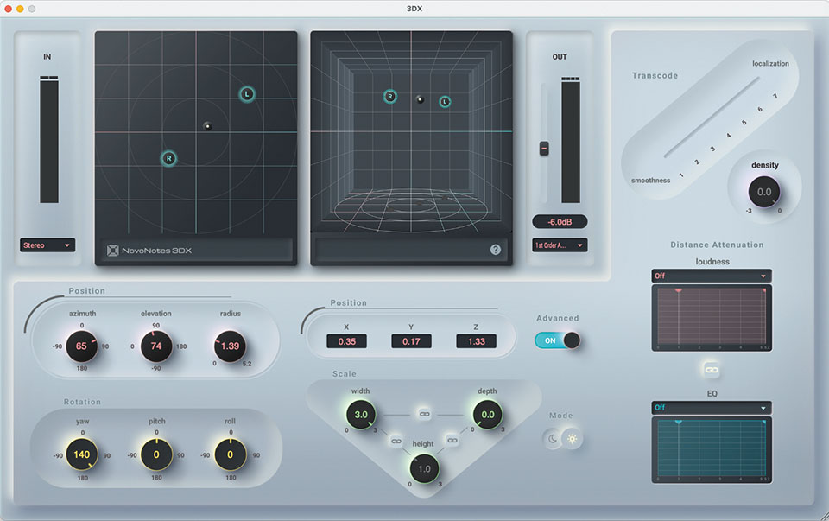
Task: Click teal handle atop EQ graph
Action: tap(679, 423)
